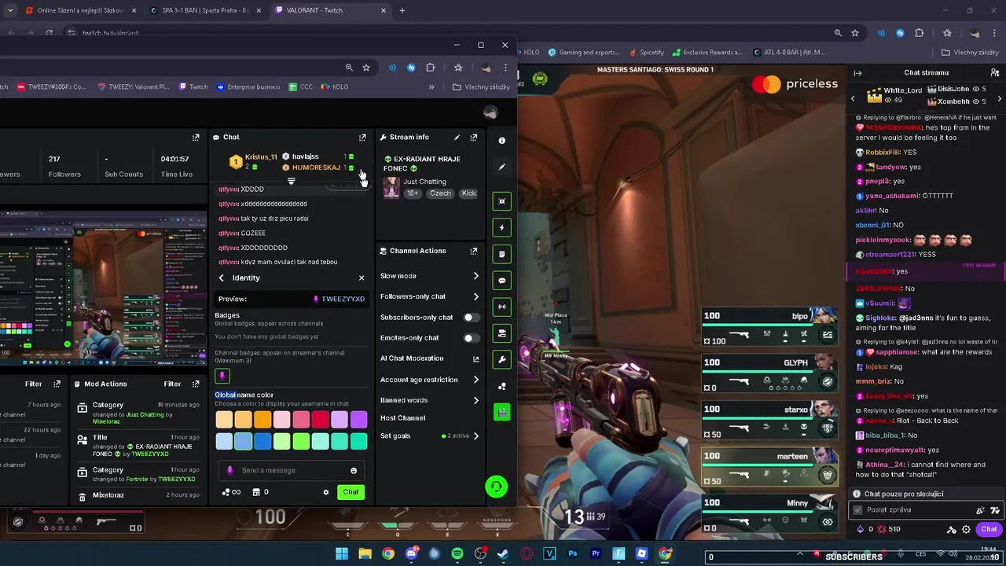Image resolution: width=1006 pixels, height=566 pixels.
Task: Open the KOLO bookmark in front window
Action: click(x=334, y=87)
